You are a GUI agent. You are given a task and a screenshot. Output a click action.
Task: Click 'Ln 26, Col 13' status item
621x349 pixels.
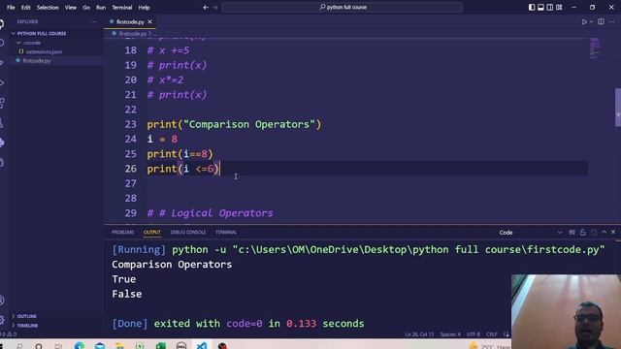[x=419, y=334]
